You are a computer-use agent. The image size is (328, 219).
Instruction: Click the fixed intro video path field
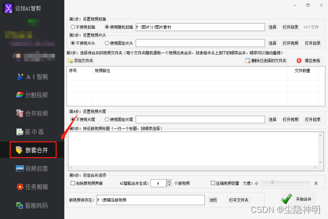(x=200, y=43)
